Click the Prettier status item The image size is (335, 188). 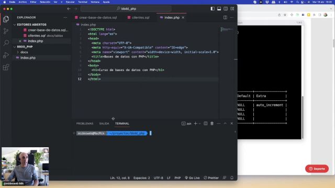click(211, 178)
